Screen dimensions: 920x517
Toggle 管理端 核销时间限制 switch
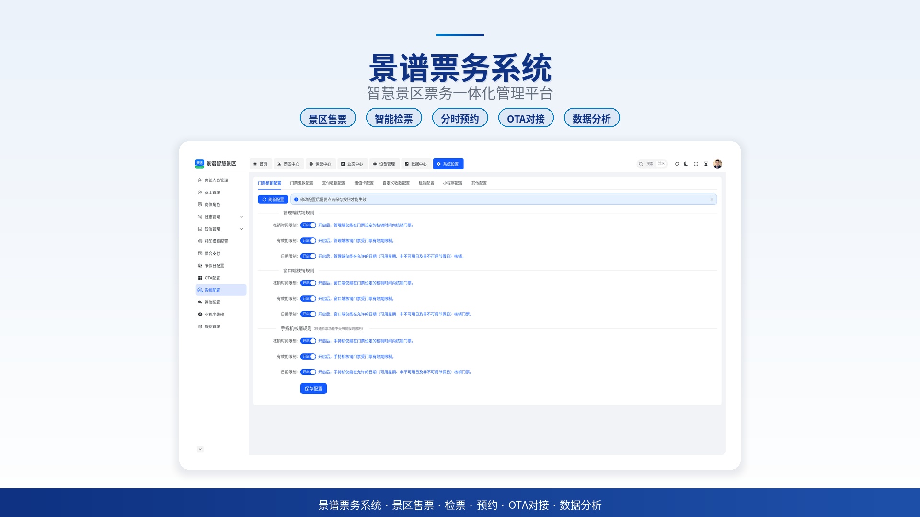(308, 225)
